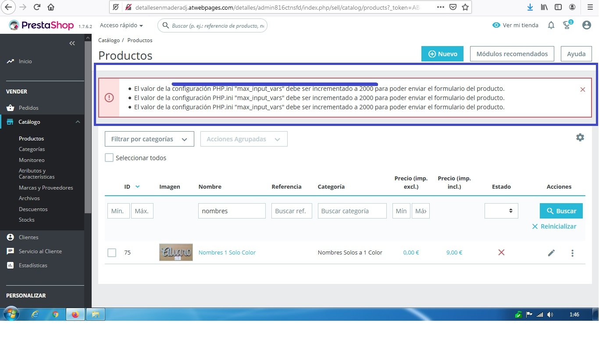Click the Buscar filter button

pos(561,211)
